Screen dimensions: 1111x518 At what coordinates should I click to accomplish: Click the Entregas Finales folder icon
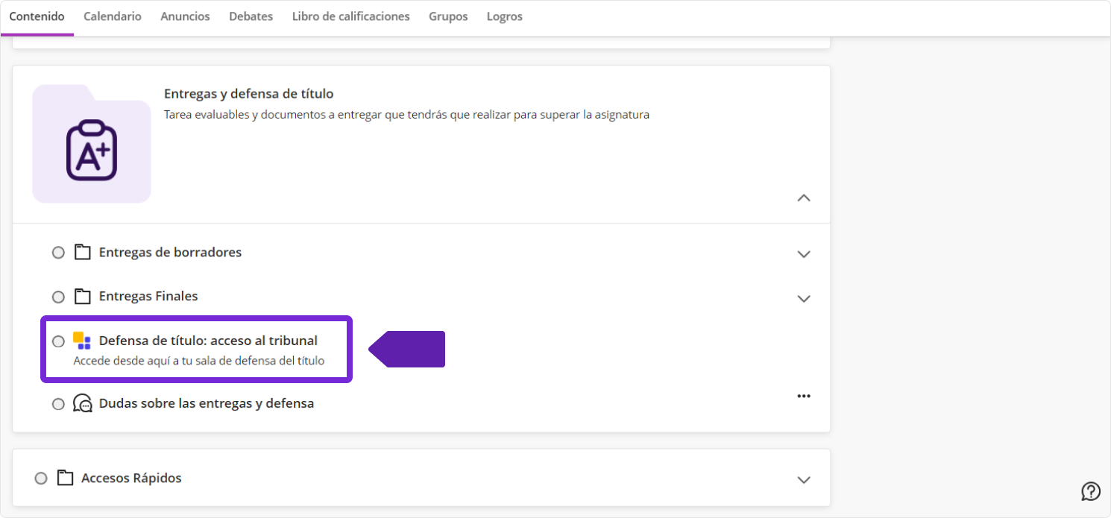coord(82,296)
